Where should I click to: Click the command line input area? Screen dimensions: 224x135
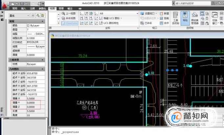(x=137, y=132)
